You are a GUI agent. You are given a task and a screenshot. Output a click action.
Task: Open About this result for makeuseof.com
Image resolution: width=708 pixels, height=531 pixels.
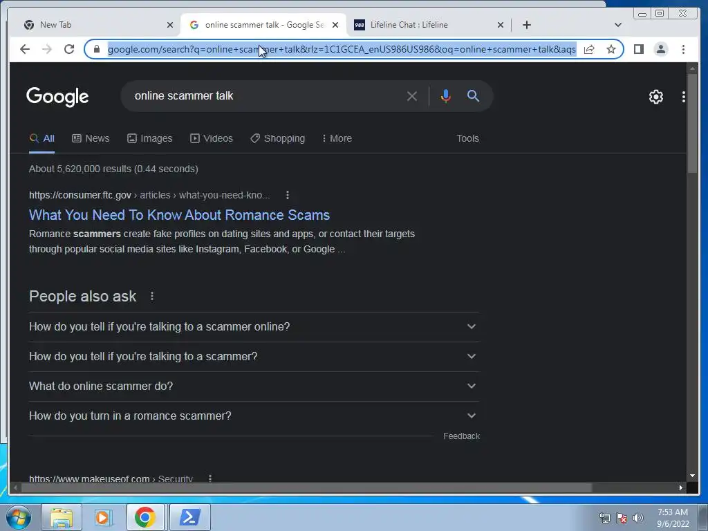[x=210, y=478]
